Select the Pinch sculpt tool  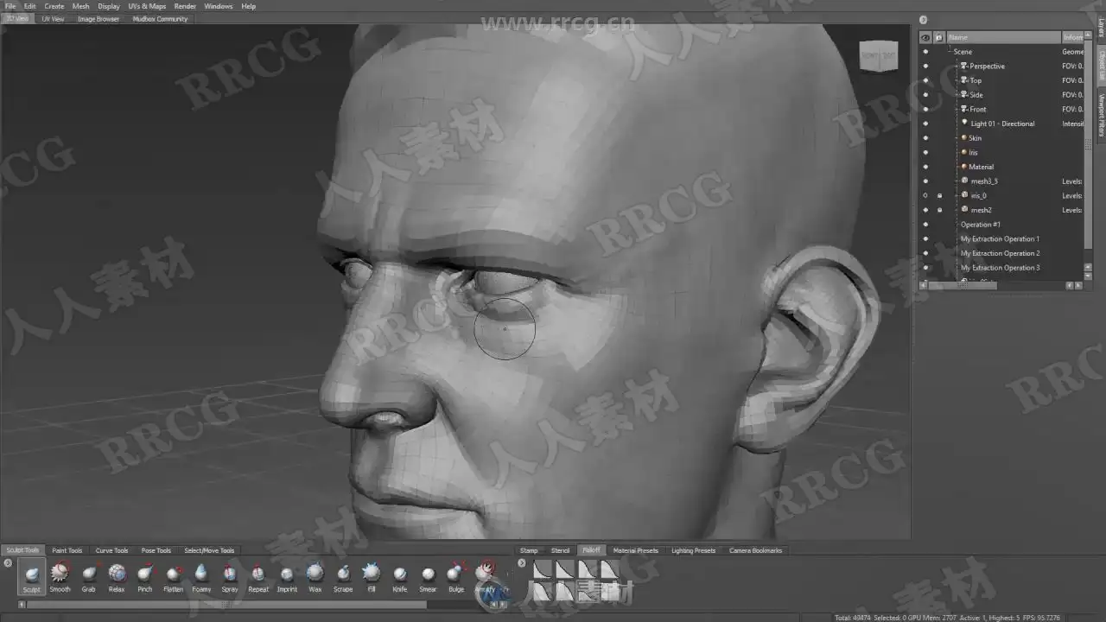145,577
